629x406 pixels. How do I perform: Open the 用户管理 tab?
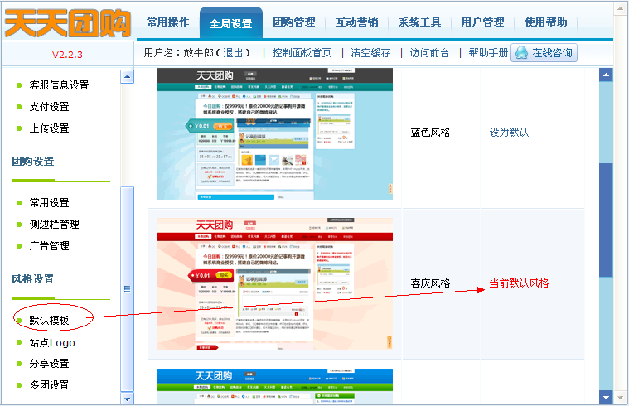coord(482,22)
